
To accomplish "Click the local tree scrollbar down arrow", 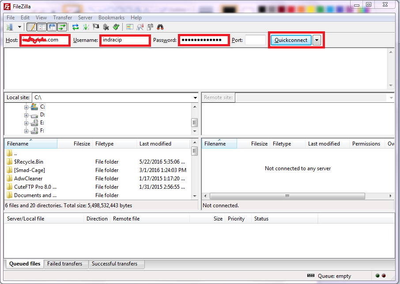I will (195, 131).
